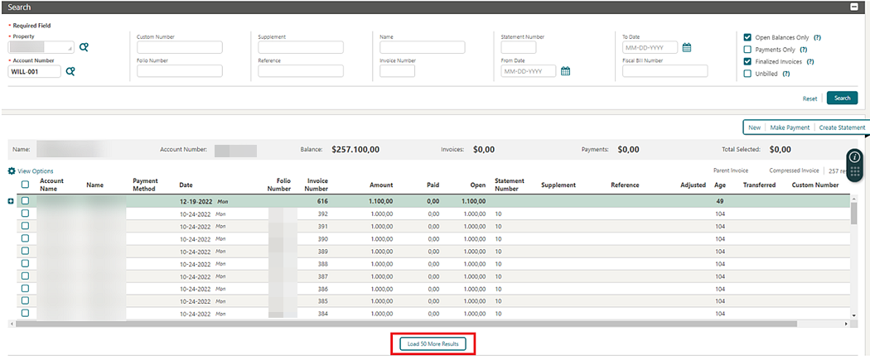This screenshot has width=870, height=360.
Task: Click vertical scrollbar up arrow of table
Action: coord(854,199)
